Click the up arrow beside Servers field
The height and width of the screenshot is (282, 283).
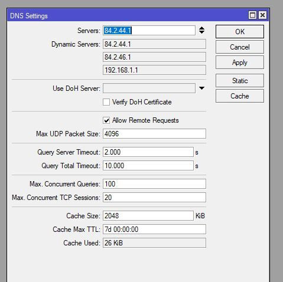(x=201, y=28)
